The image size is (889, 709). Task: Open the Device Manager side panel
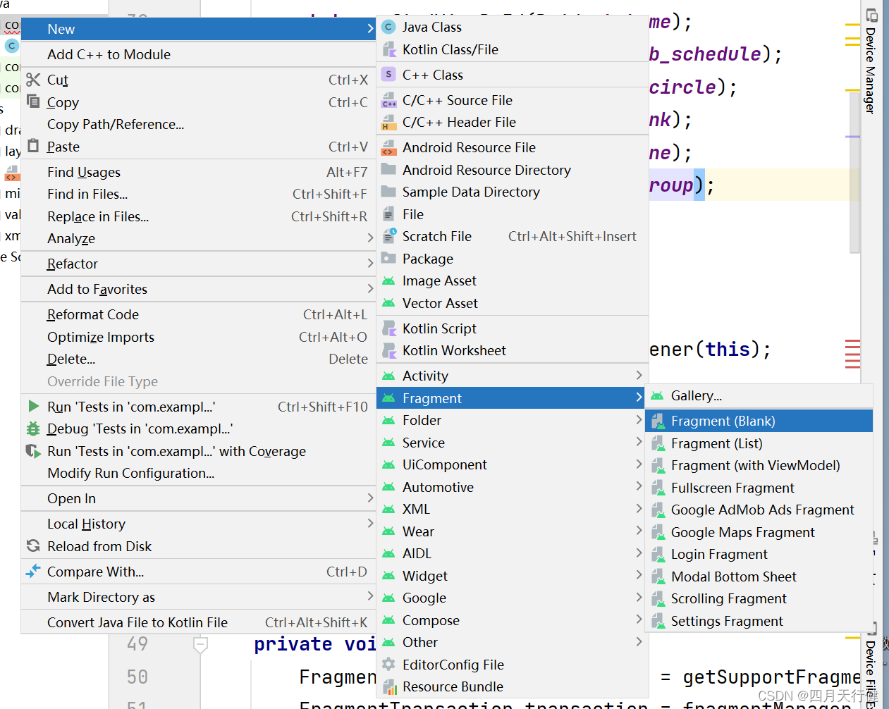[x=871, y=60]
